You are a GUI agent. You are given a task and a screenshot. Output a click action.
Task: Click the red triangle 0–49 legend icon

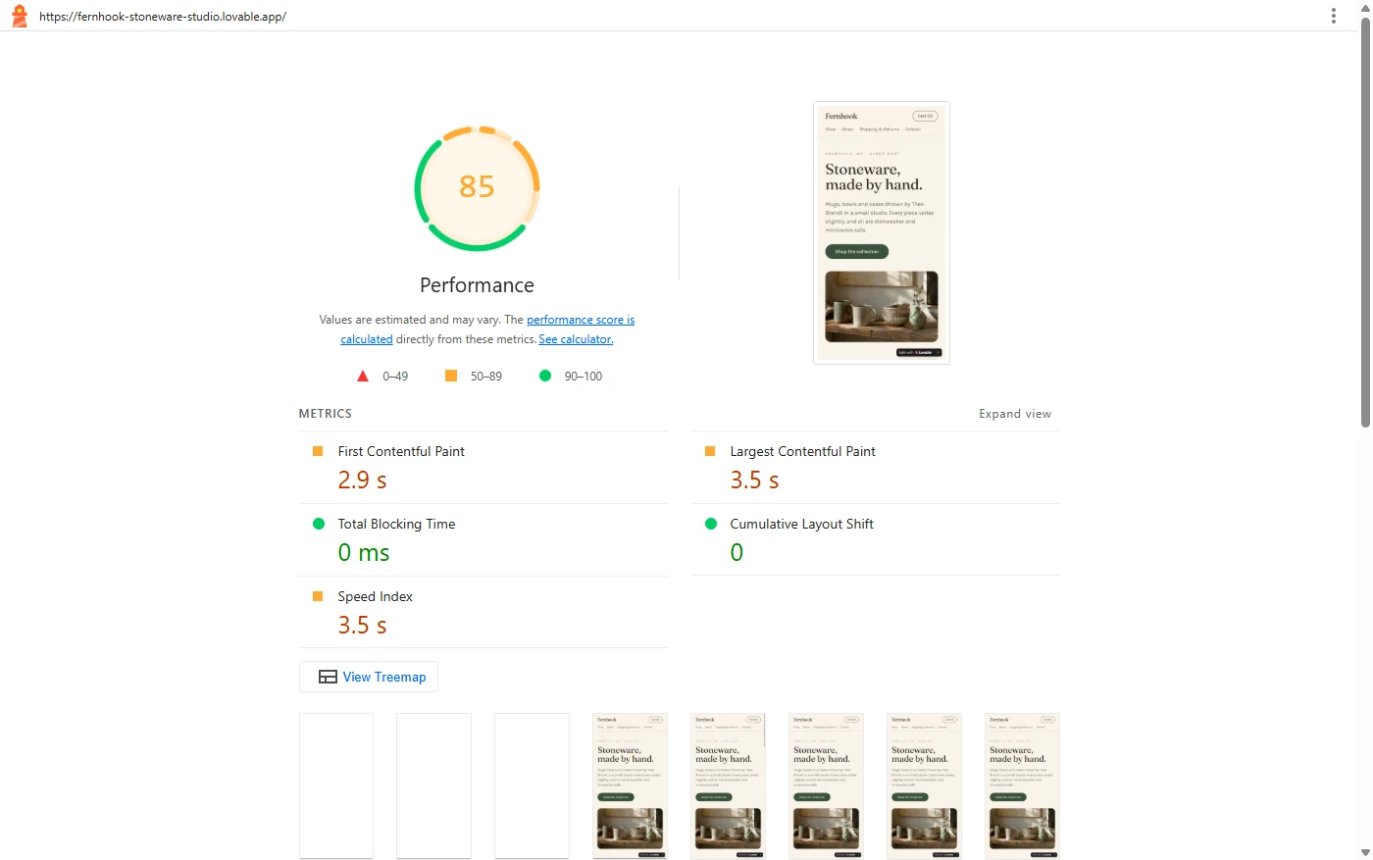363,376
